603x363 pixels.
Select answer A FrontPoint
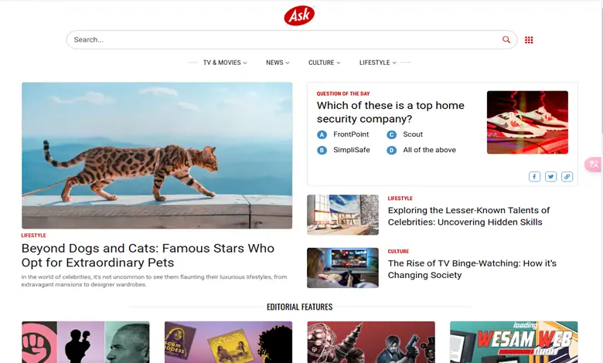click(342, 134)
